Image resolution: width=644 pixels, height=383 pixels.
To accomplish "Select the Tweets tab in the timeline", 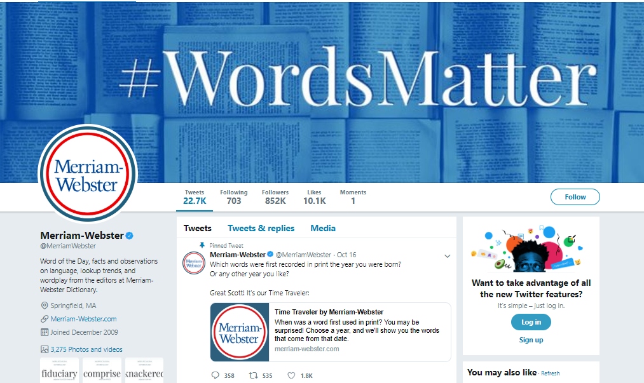I will point(198,228).
